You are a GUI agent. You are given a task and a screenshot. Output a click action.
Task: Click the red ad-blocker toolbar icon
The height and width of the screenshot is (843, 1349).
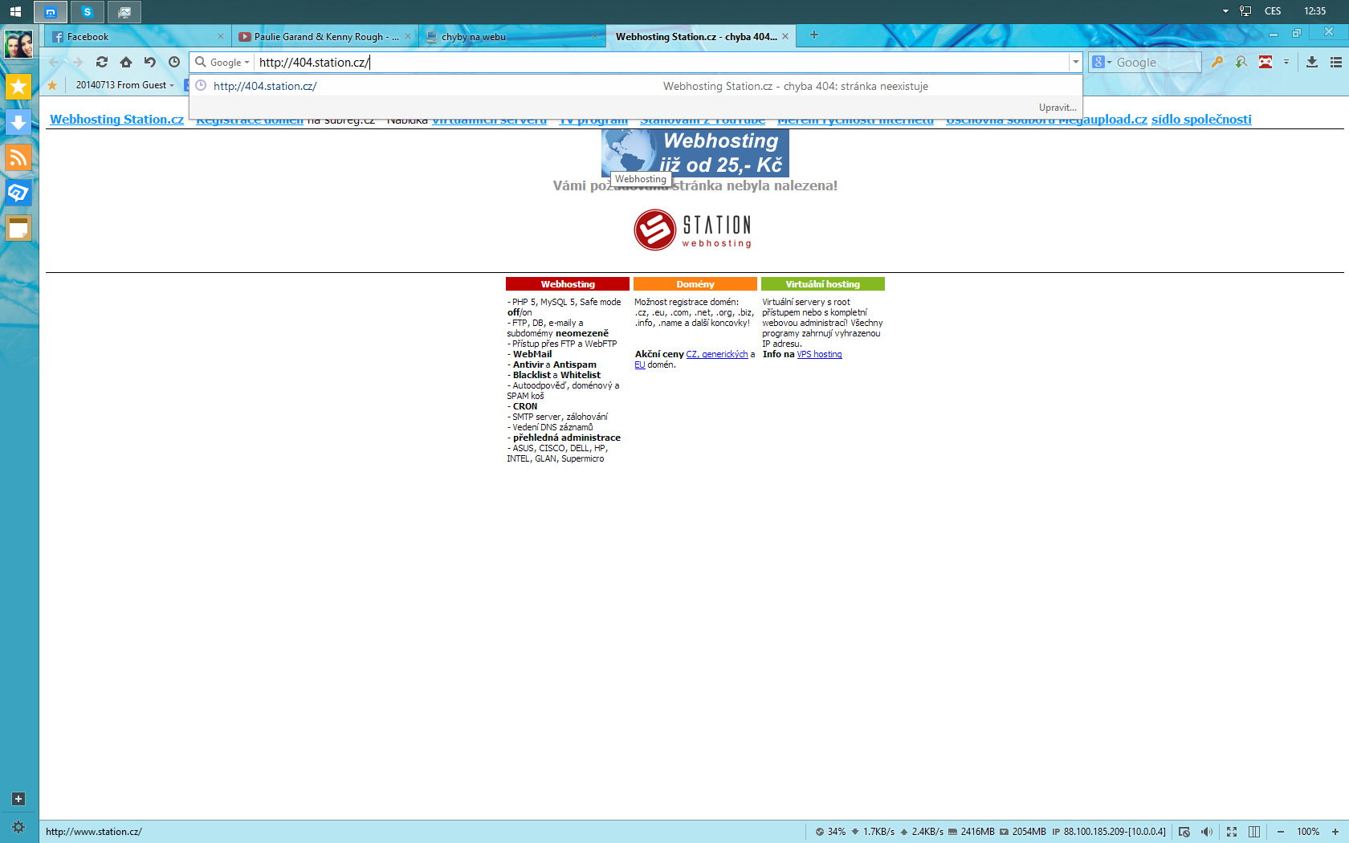click(1265, 62)
